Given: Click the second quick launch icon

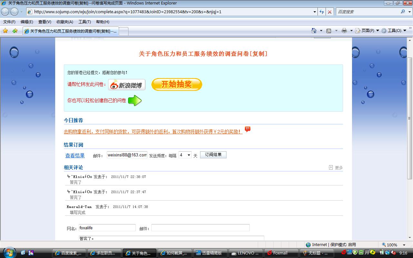Looking at the screenshot, I should click(31, 253).
